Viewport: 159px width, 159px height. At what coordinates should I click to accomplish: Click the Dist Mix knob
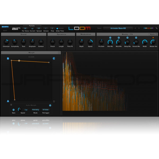(110, 42)
